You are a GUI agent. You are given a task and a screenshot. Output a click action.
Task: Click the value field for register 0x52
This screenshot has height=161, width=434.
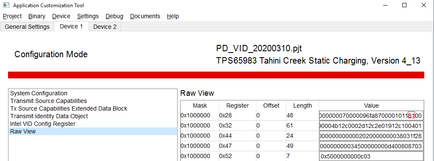[x=371, y=156]
